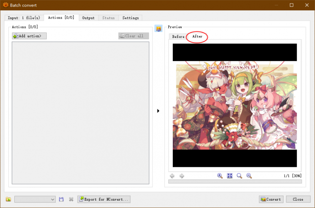The height and width of the screenshot is (208, 315).
Task: Click the original size magnifier icon
Action: point(239,176)
